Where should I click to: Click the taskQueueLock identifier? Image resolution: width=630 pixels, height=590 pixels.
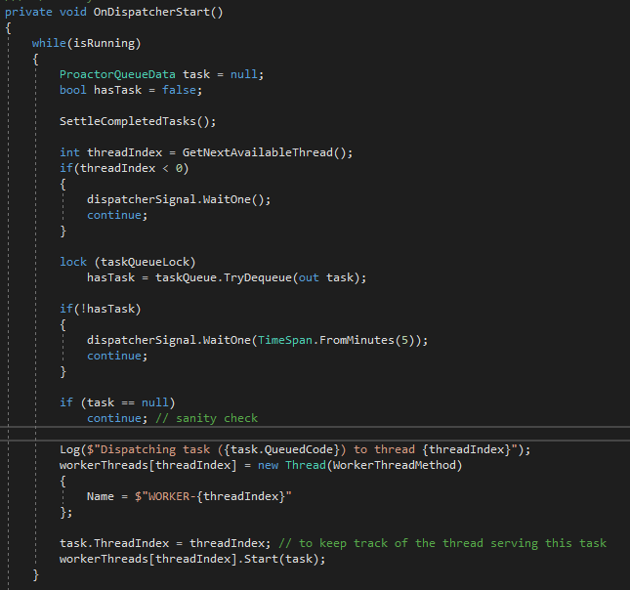click(x=145, y=262)
